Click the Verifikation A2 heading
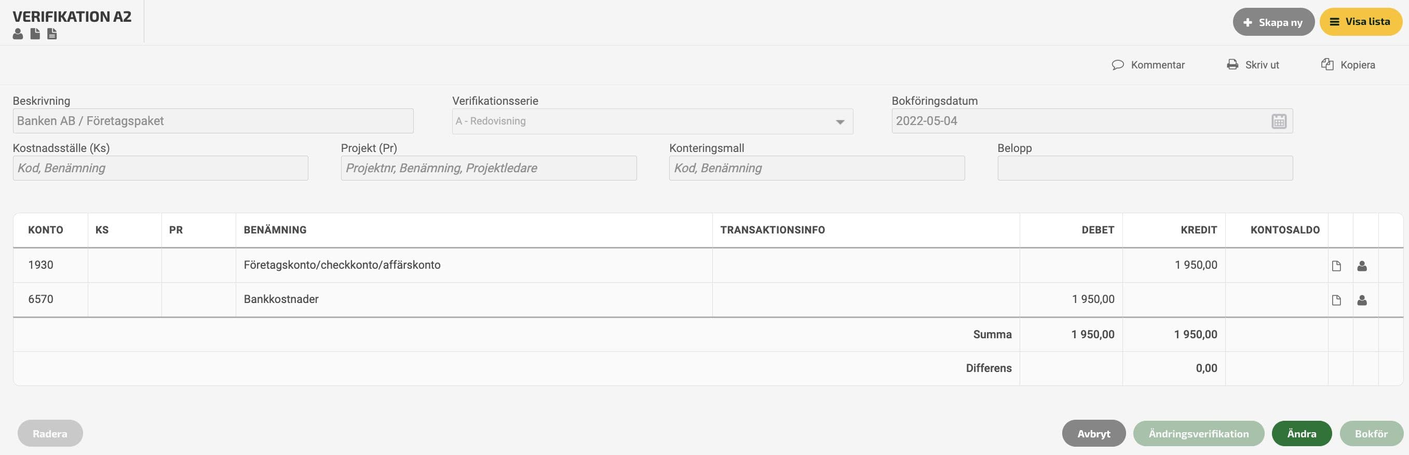 click(x=72, y=17)
